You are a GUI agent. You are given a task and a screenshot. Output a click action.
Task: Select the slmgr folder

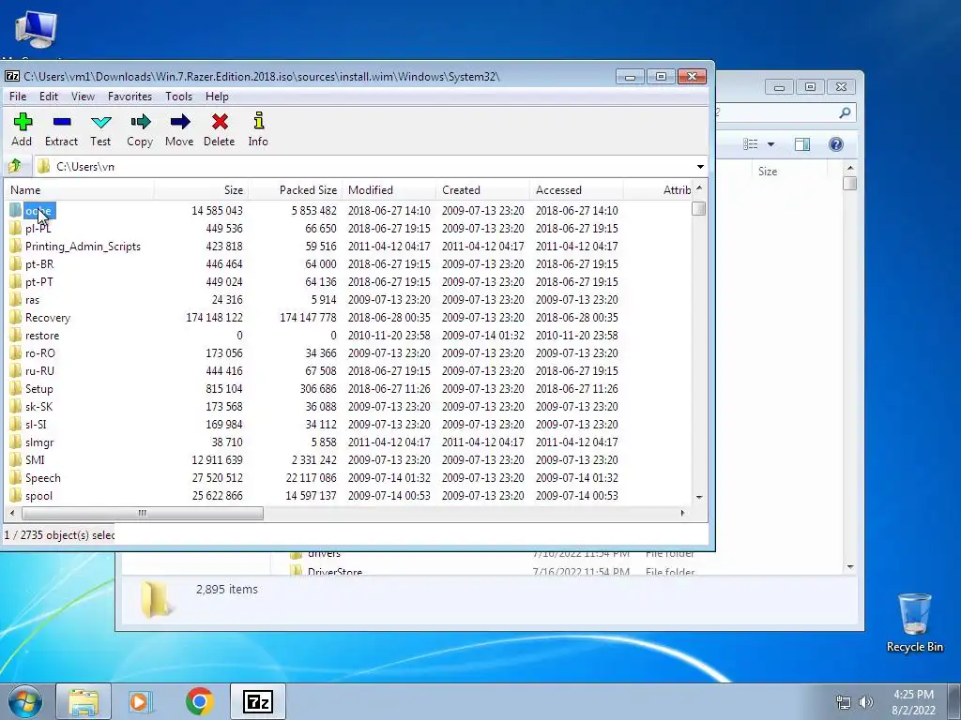(x=39, y=442)
